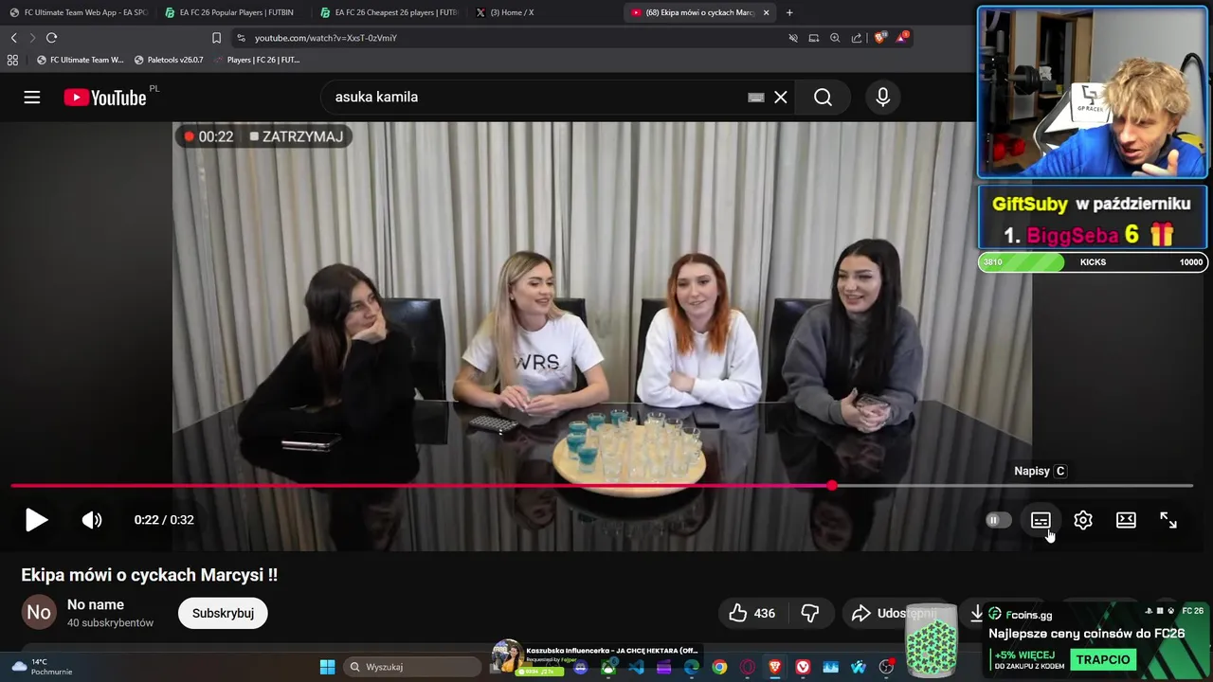Viewport: 1213px width, 682px height.
Task: Open video settings gear
Action: (x=1083, y=520)
